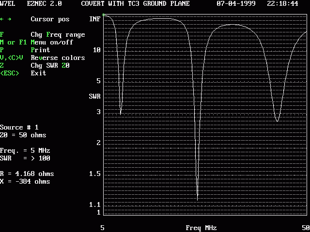Select the Chg Freq range command
This screenshot has width=310, height=232.
[58, 35]
